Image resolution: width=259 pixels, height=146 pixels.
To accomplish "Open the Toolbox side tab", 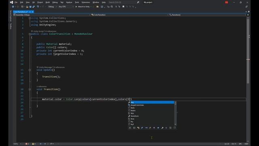I will (x=11, y=26).
